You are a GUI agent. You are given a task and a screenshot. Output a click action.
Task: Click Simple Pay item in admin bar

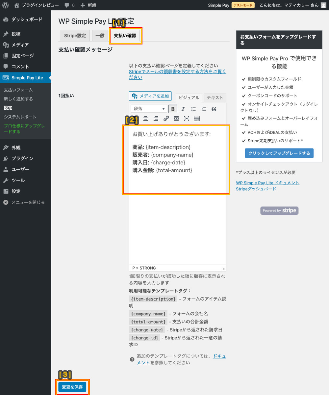tap(218, 5)
